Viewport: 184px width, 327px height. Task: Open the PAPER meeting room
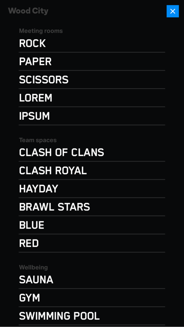click(x=92, y=62)
